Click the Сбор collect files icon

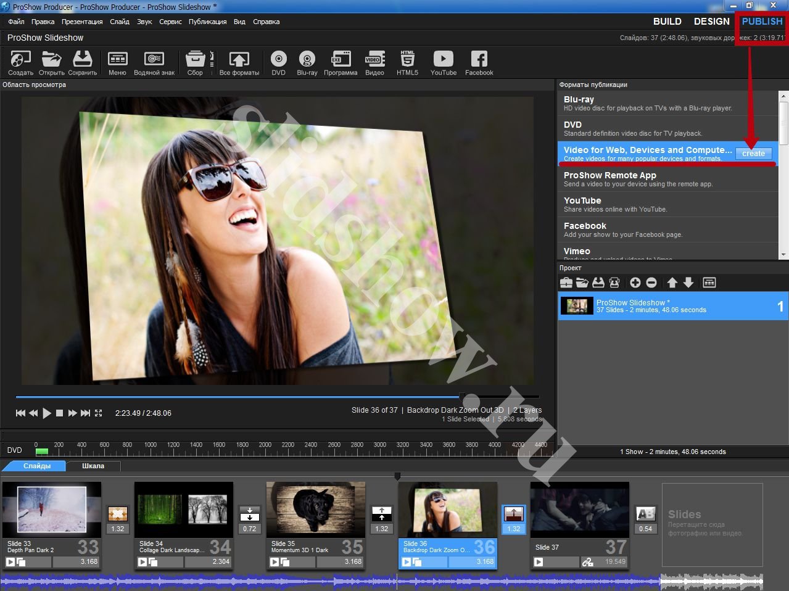pyautogui.click(x=195, y=63)
